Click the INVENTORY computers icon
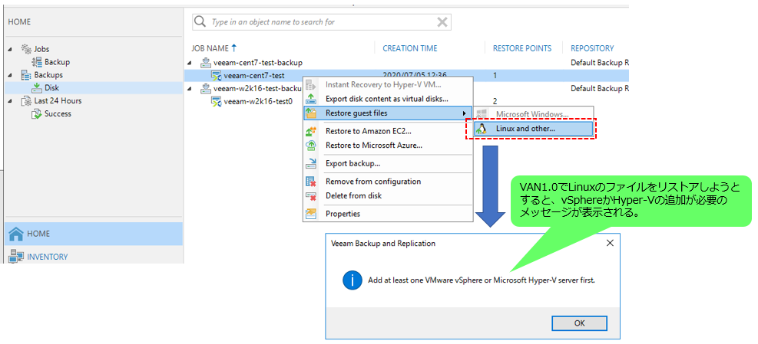This screenshot has width=758, height=344. (x=16, y=257)
